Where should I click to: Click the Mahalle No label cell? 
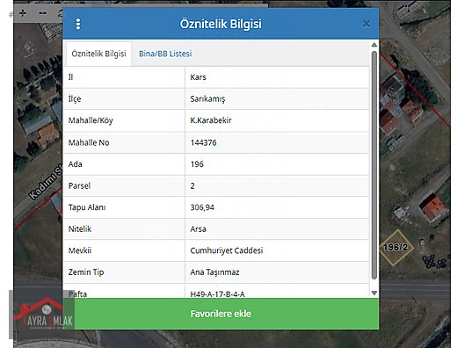coord(124,142)
